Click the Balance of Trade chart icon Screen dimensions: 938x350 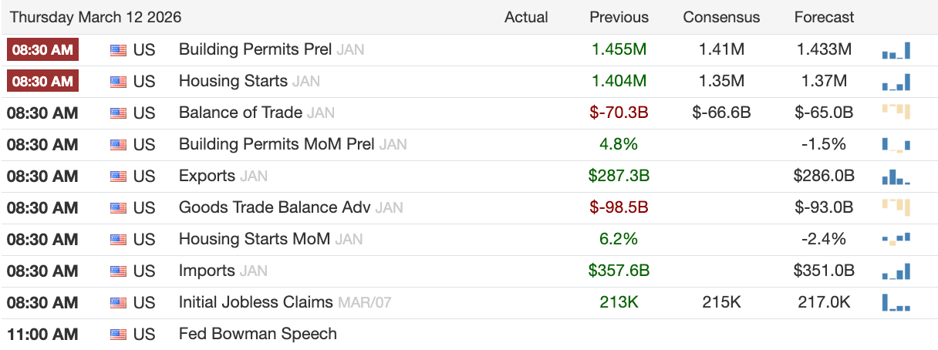pos(896,113)
